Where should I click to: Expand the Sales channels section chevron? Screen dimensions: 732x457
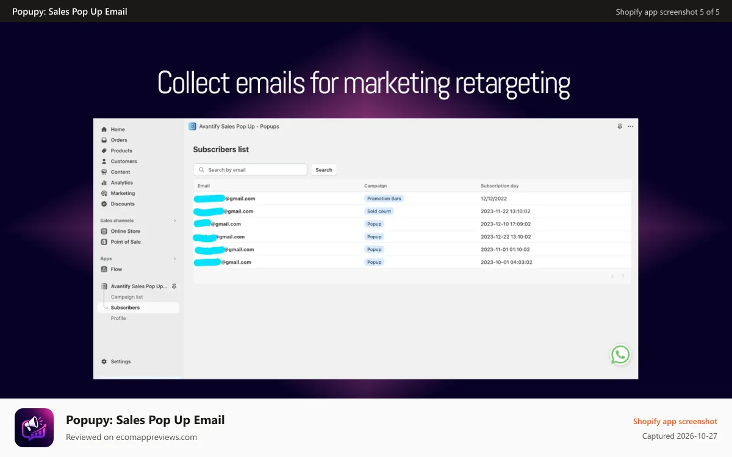point(174,221)
